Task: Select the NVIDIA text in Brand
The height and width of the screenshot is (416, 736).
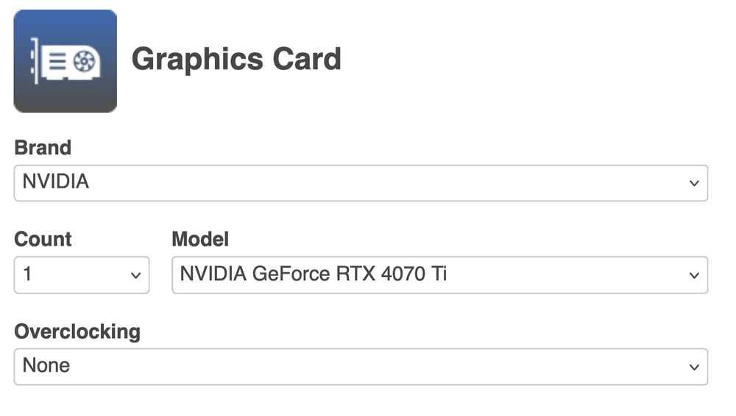Action: coord(56,182)
